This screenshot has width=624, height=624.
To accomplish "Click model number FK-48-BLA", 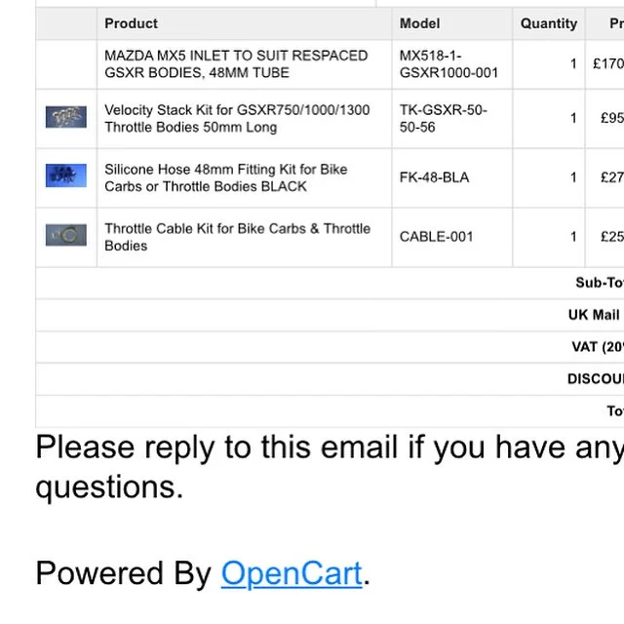I will 434,177.
